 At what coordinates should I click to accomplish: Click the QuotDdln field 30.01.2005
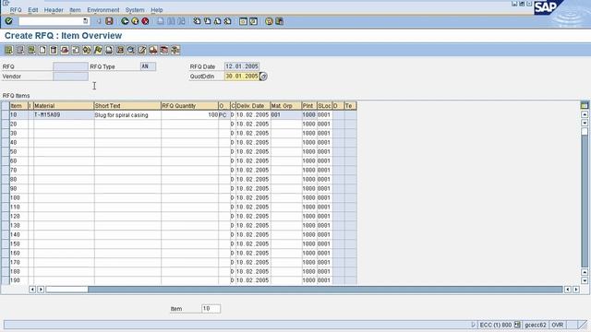[x=242, y=77]
